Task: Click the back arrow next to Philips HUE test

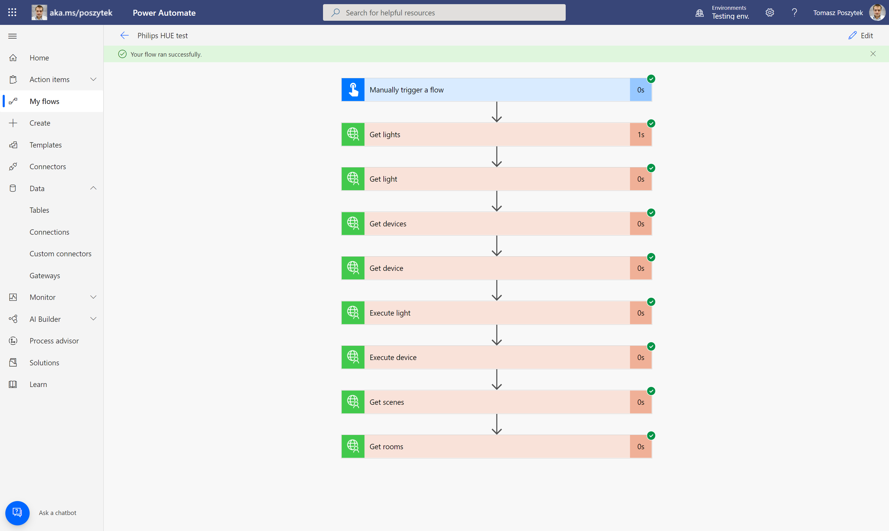Action: point(124,36)
